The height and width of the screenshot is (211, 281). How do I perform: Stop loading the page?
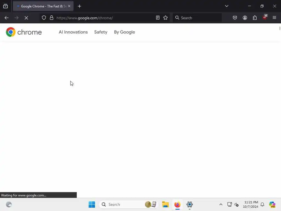coord(26,18)
